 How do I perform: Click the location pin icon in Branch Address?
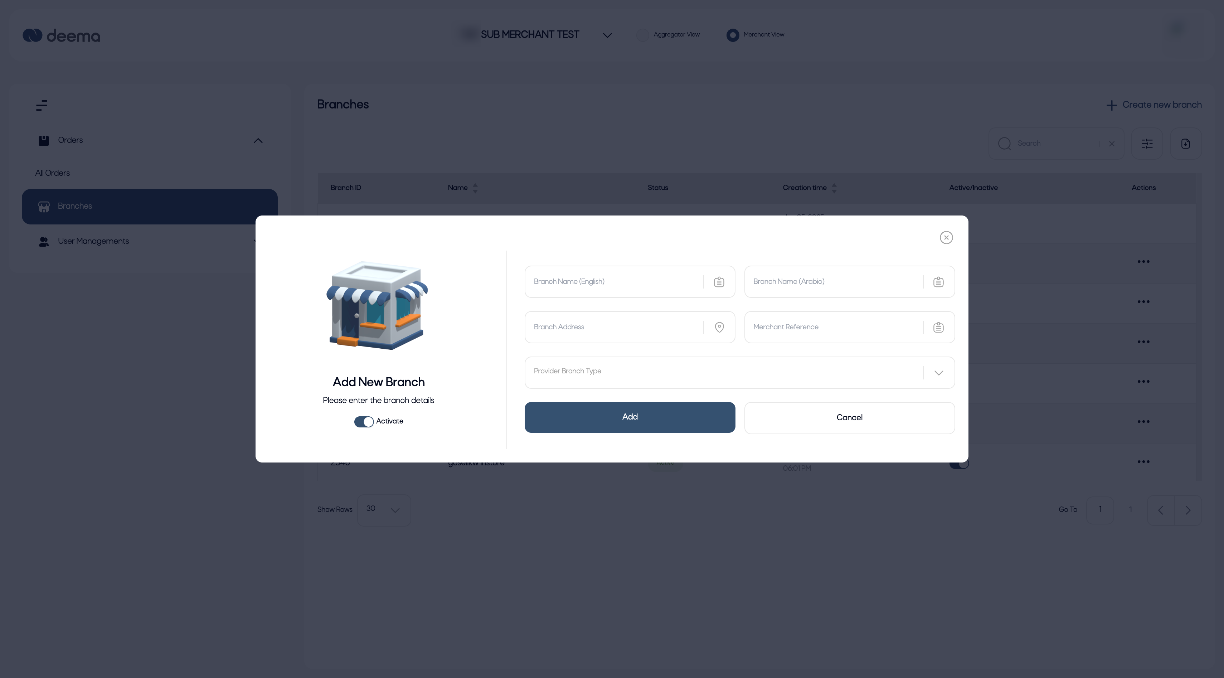coord(719,327)
